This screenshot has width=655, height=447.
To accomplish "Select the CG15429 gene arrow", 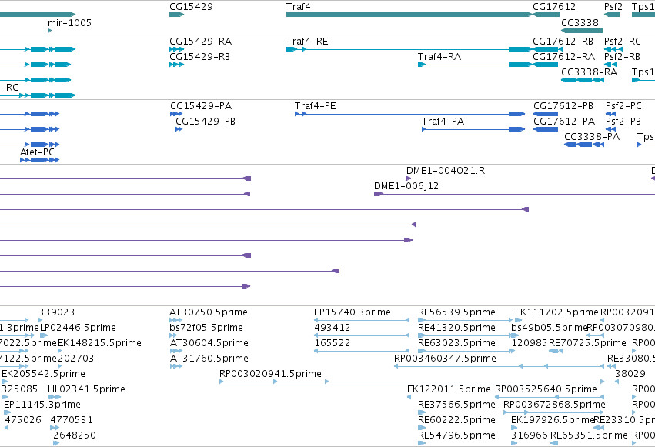I will (x=177, y=15).
